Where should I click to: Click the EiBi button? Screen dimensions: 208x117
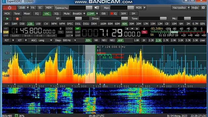coord(103,14)
